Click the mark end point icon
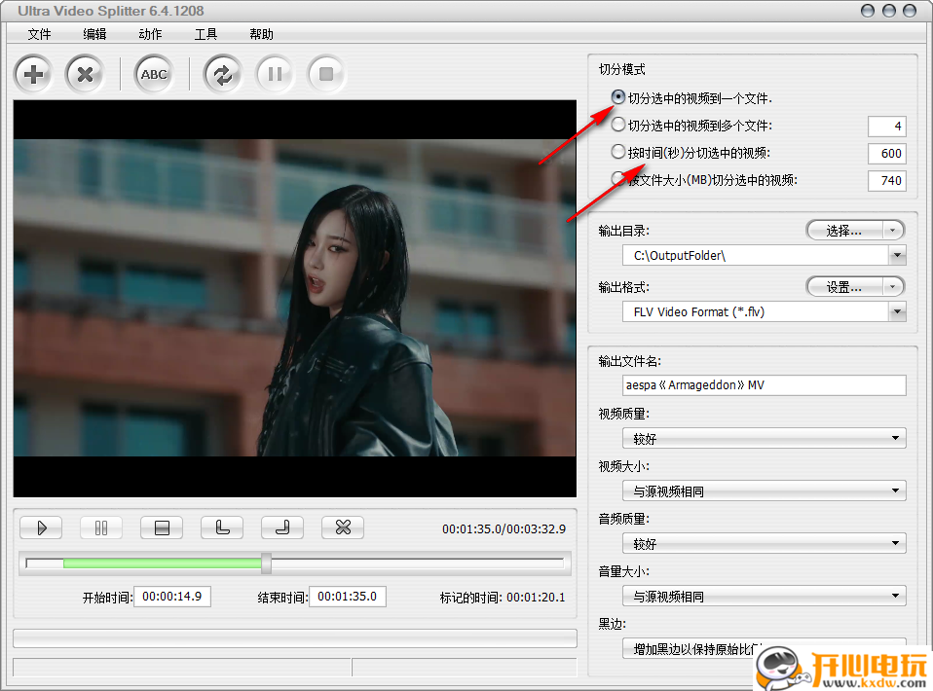This screenshot has width=933, height=691. pyautogui.click(x=282, y=527)
